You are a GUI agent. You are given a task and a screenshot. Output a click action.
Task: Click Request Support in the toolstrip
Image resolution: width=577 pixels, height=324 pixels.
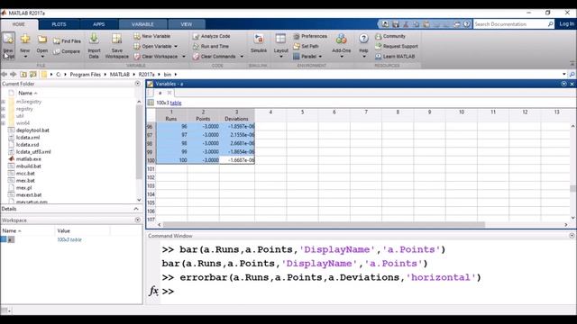point(397,46)
